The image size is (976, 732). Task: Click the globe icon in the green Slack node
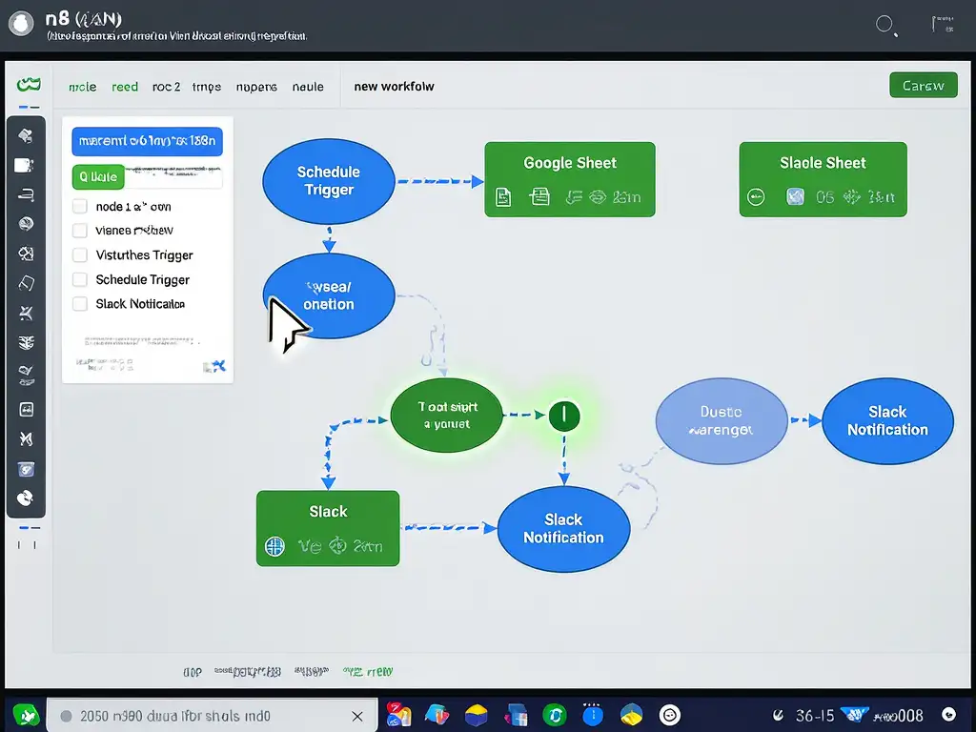tap(274, 546)
